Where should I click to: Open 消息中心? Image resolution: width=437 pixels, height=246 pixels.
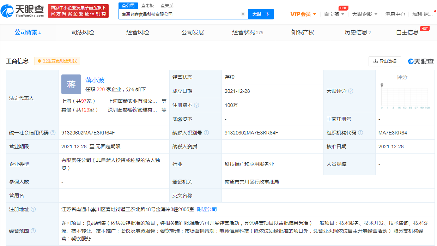pos(395,14)
